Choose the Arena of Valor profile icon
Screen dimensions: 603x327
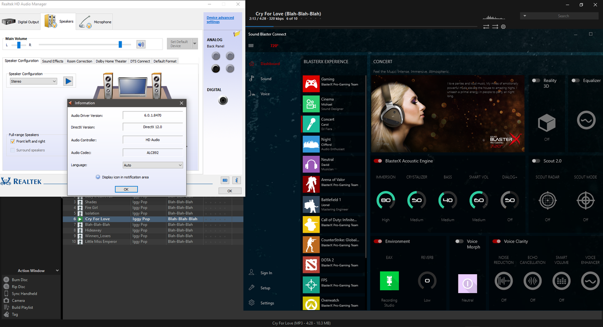point(311,184)
